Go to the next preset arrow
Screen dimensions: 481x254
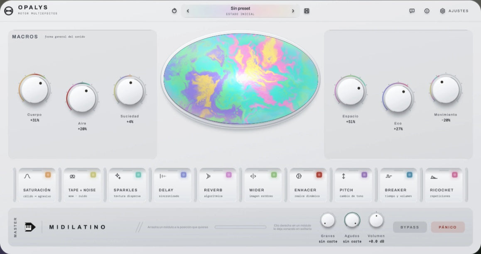293,11
